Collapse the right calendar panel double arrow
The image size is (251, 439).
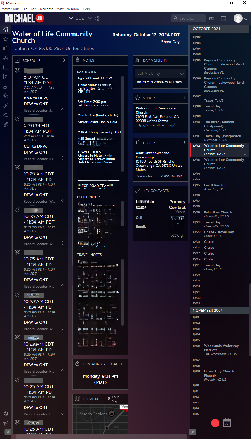click(x=193, y=432)
